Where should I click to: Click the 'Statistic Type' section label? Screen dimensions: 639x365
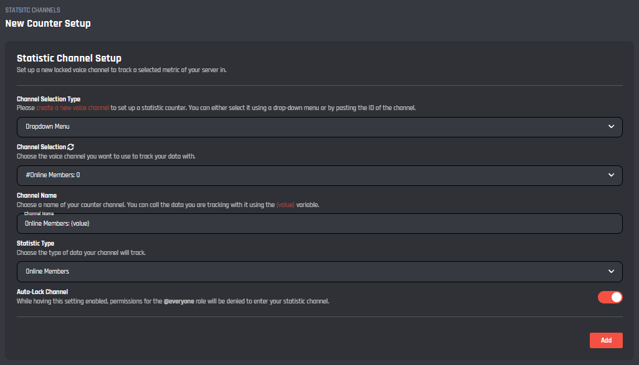35,243
